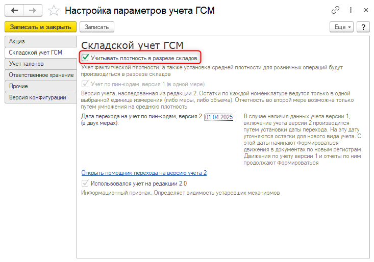Open help with the question mark button

coord(363,27)
